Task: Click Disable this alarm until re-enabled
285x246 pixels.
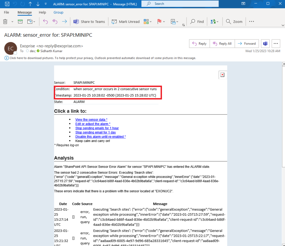Action: [100, 137]
